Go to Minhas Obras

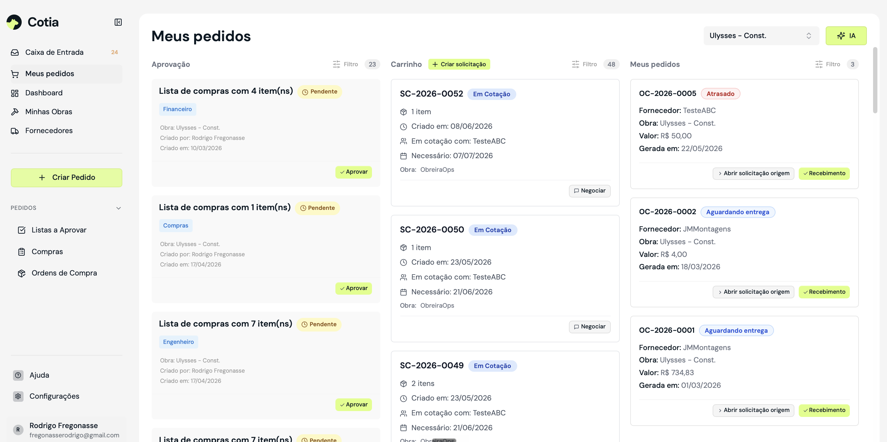click(66, 112)
